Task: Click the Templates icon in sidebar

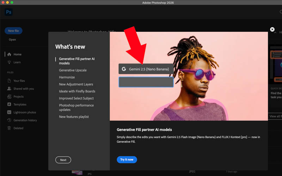Action: coord(9,104)
